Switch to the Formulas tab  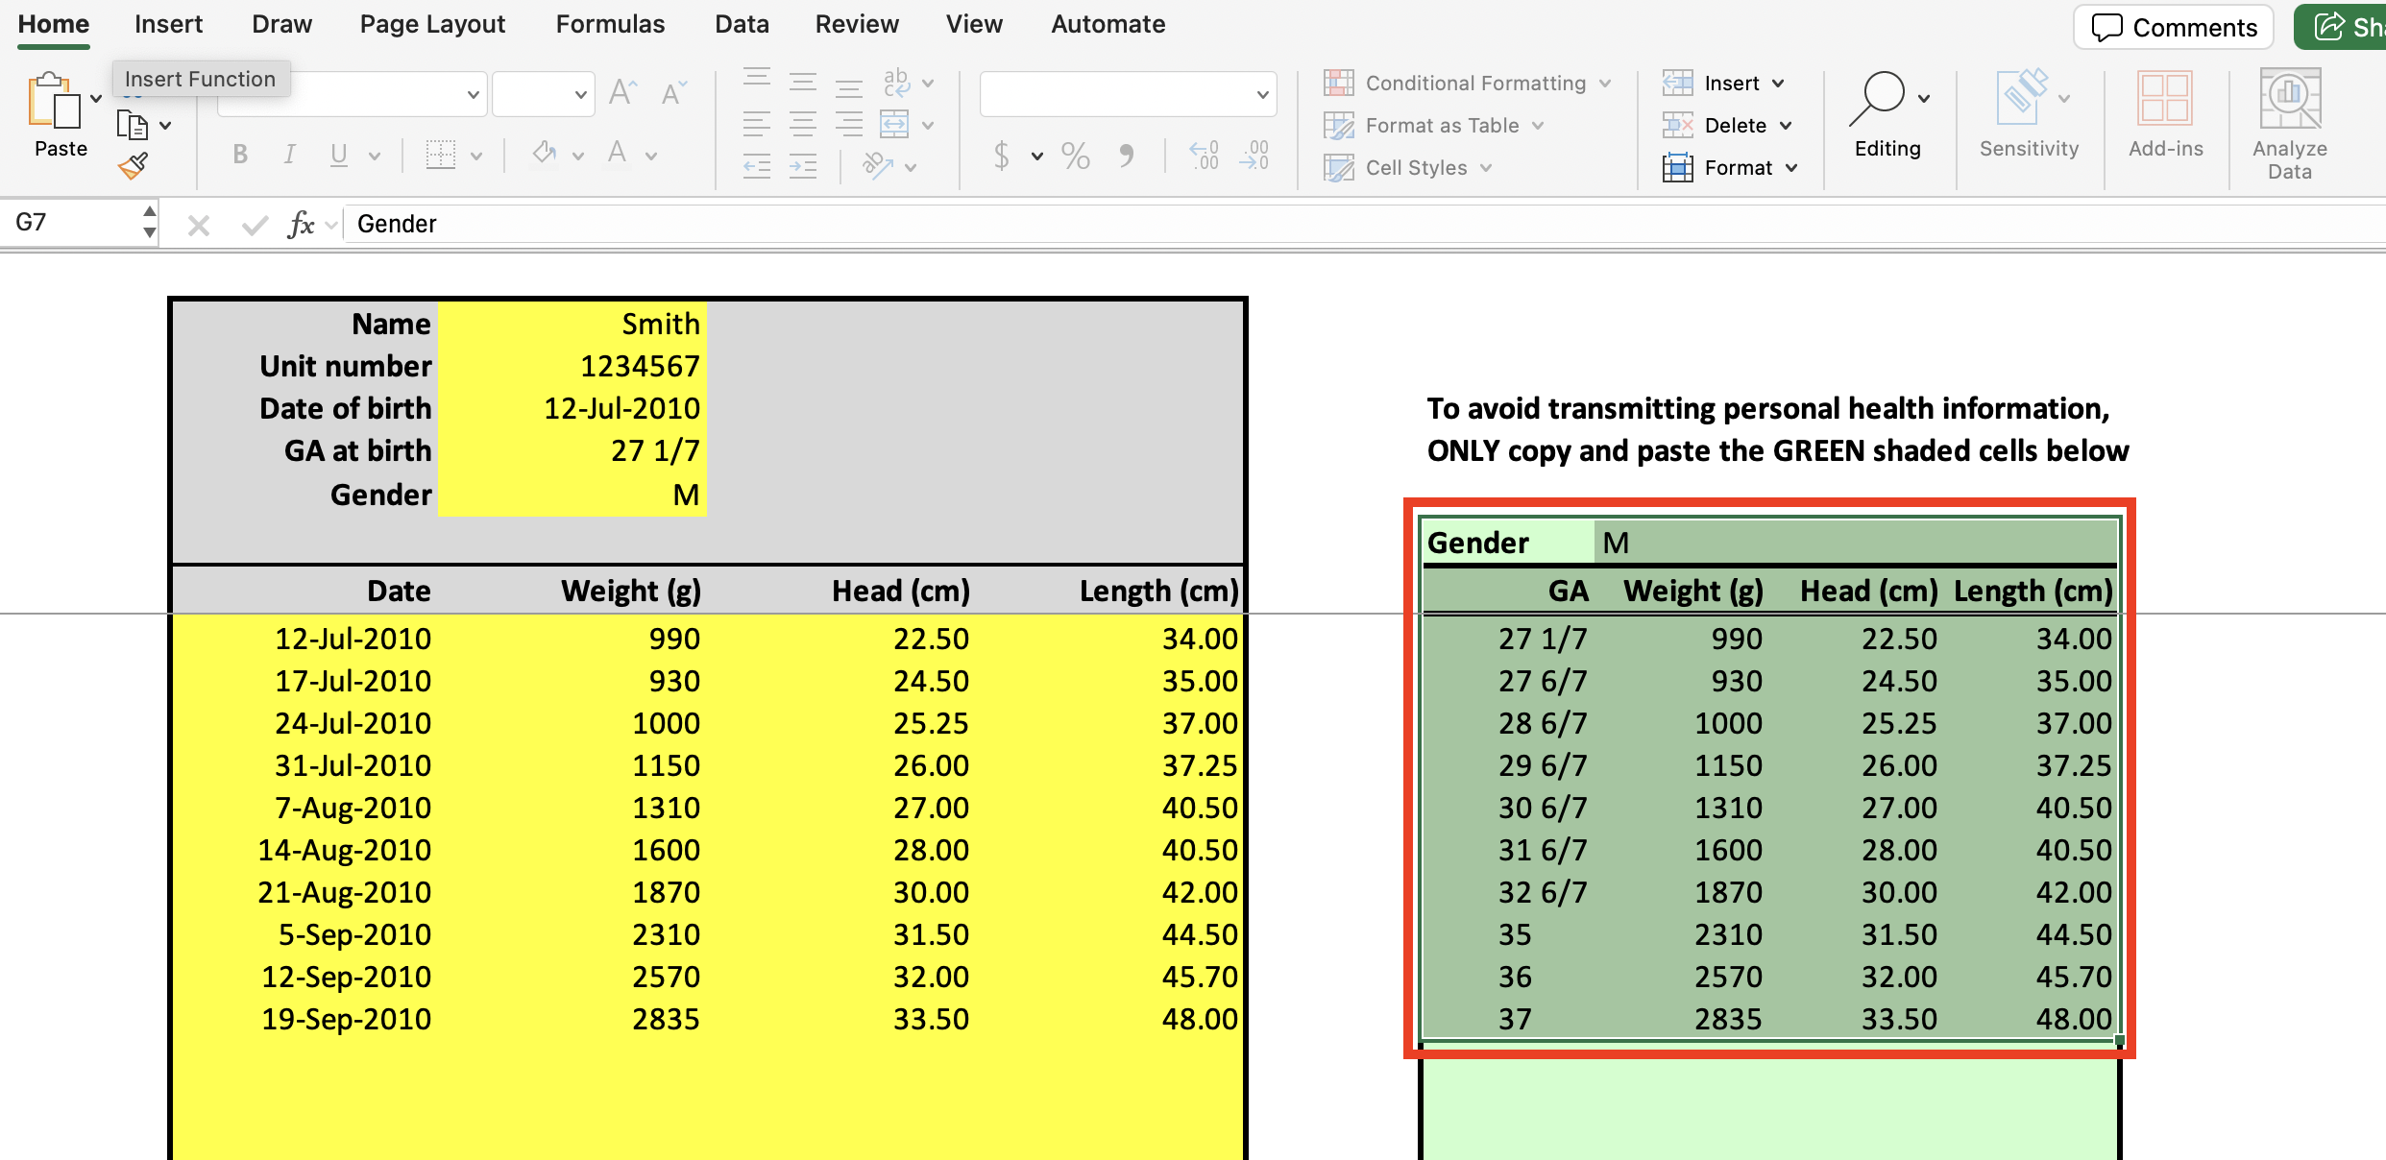click(x=610, y=24)
